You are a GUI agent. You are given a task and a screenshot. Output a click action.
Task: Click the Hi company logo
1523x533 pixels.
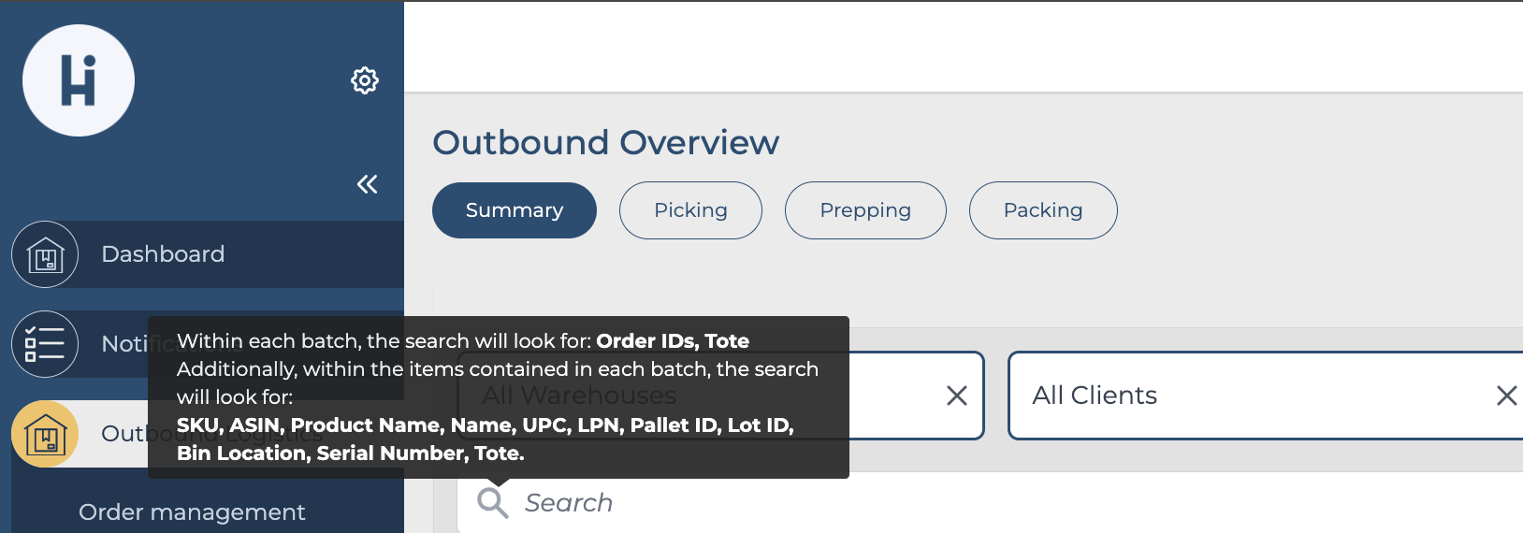click(79, 80)
